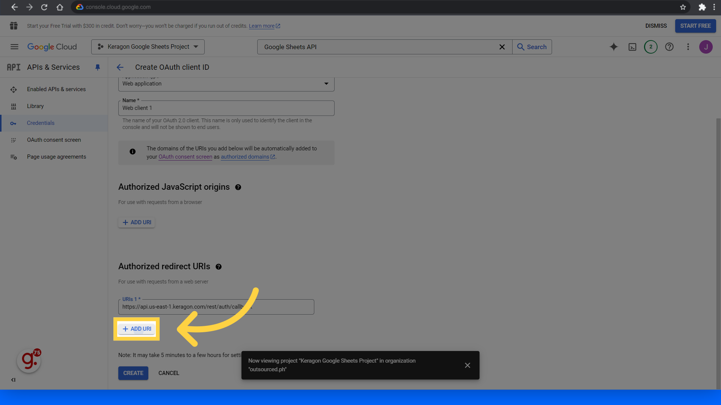Add URI under Authorized redirect URIs
This screenshot has height=405, width=721.
click(x=137, y=329)
